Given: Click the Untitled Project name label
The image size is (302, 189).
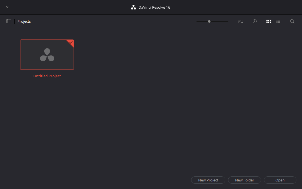Looking at the screenshot, I should pyautogui.click(x=47, y=76).
